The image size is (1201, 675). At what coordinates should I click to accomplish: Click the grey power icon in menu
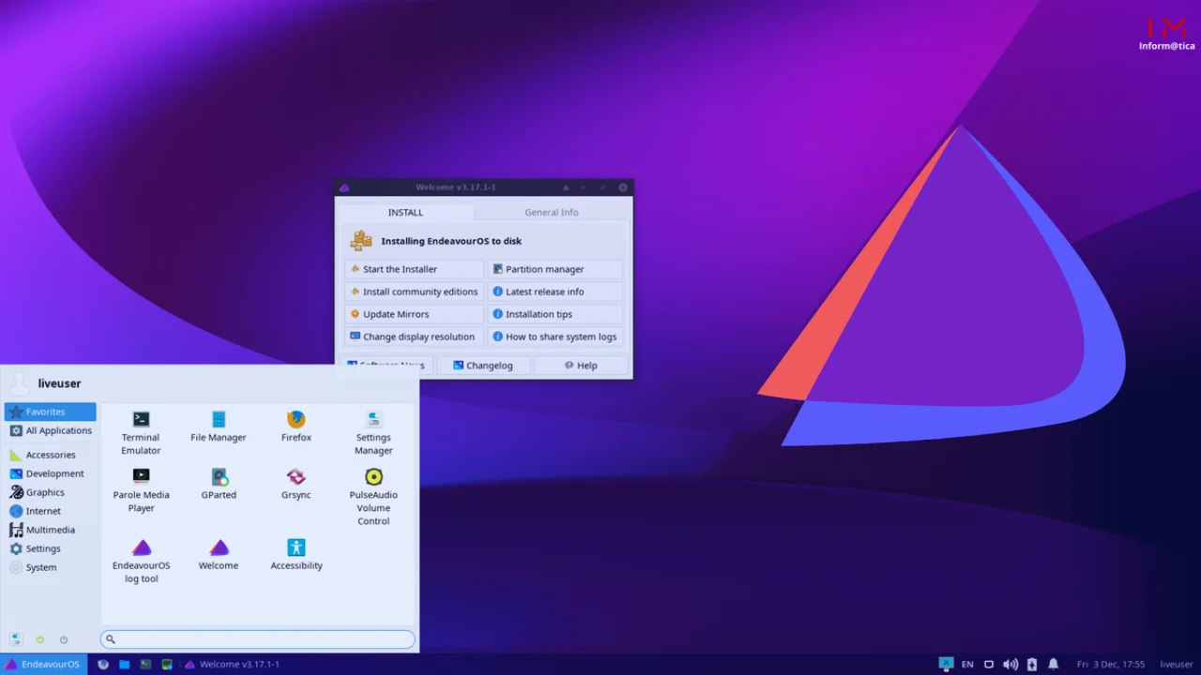(x=64, y=639)
